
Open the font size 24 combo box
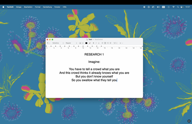(81, 43)
